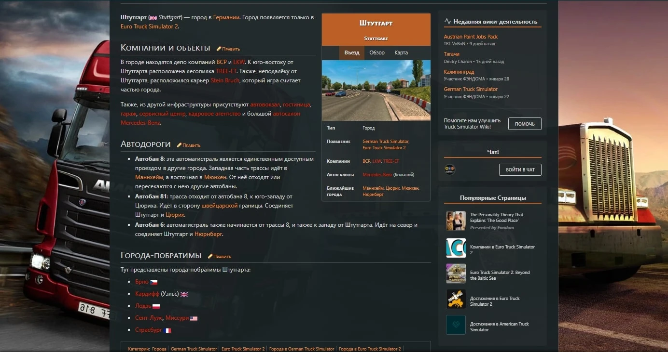Click the Polish flag next to Лодзь
The width and height of the screenshot is (668, 352).
point(156,306)
